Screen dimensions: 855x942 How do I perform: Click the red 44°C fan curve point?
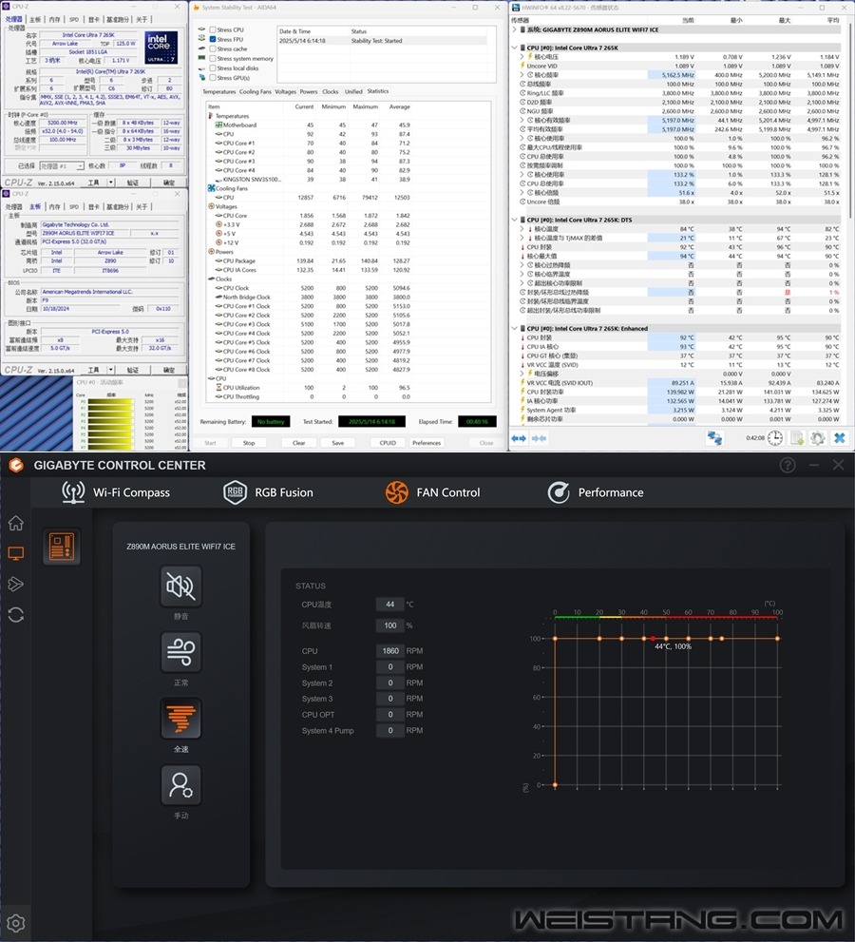coord(653,639)
